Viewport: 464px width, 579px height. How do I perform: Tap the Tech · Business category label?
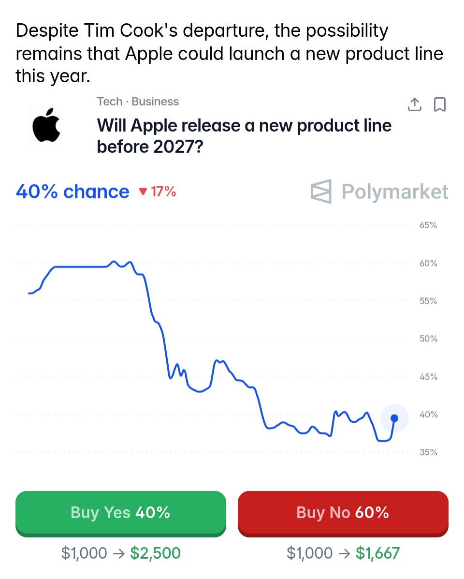click(x=138, y=102)
